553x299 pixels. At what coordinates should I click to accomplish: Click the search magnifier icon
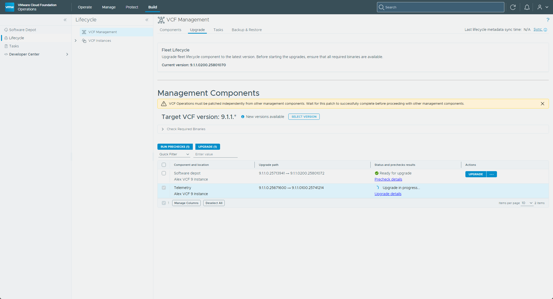381,7
